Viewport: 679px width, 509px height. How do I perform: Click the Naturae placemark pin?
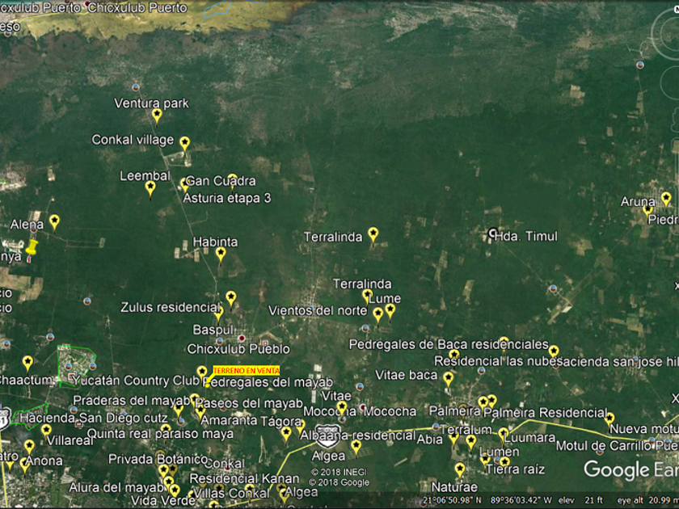pos(459,470)
